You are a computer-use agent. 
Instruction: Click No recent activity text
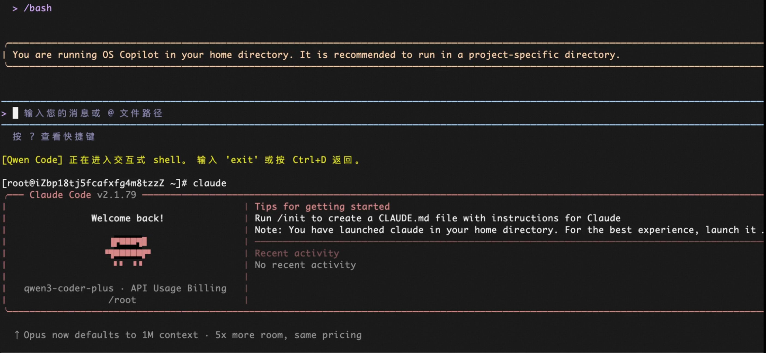[x=305, y=265]
